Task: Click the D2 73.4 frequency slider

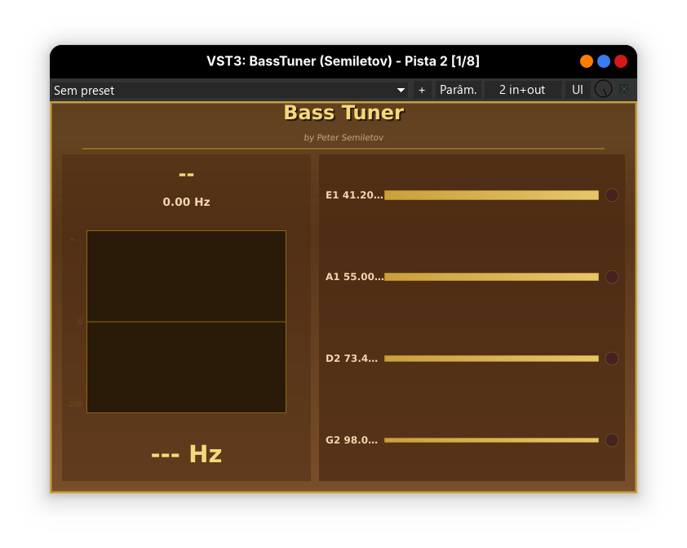Action: tap(491, 358)
